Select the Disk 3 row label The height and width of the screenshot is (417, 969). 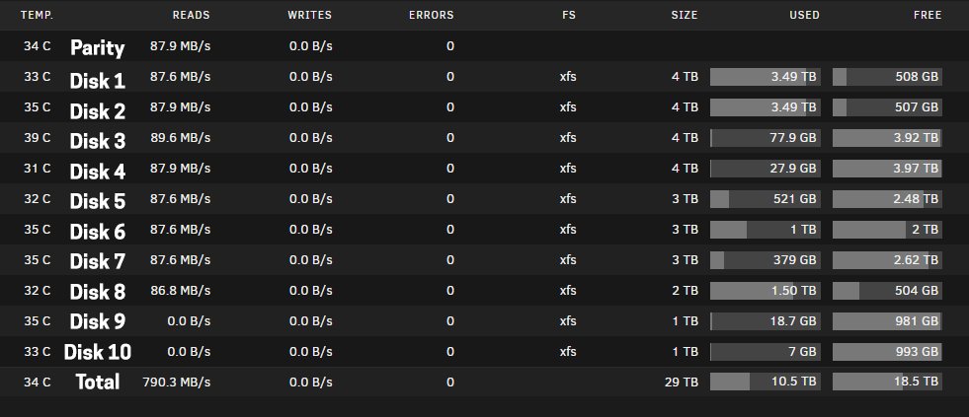pyautogui.click(x=97, y=141)
